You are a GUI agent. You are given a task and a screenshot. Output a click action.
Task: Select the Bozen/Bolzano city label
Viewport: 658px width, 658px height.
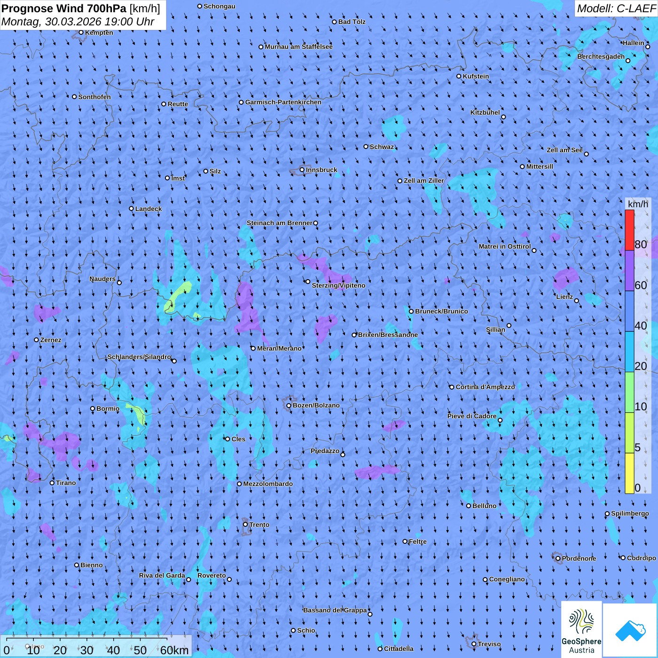coord(316,405)
